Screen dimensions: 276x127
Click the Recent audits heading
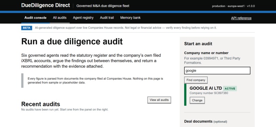[x=41, y=104]
